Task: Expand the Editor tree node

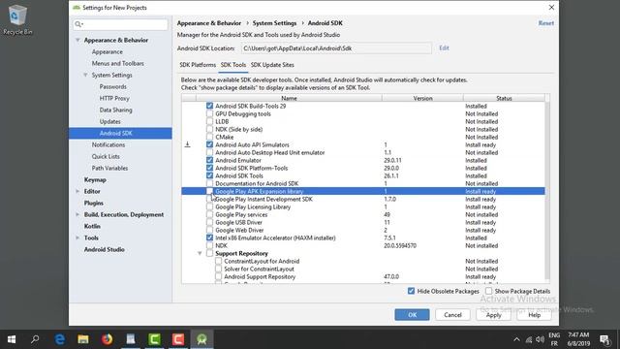Action: 77,191
